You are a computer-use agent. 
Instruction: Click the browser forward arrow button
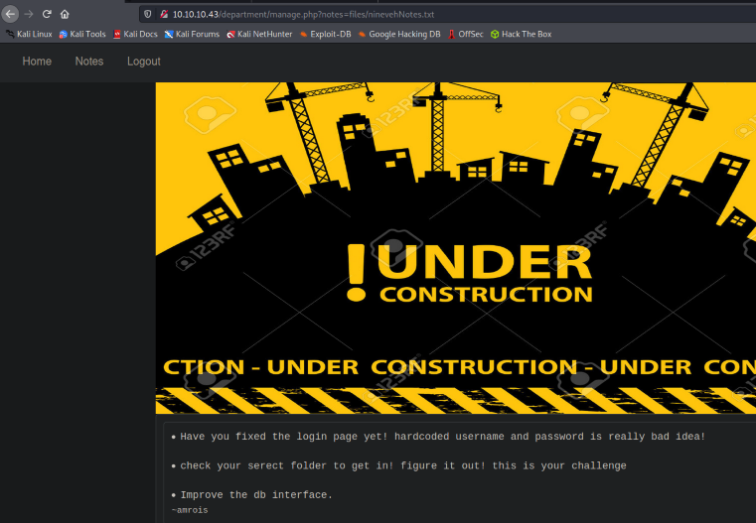pyautogui.click(x=29, y=14)
